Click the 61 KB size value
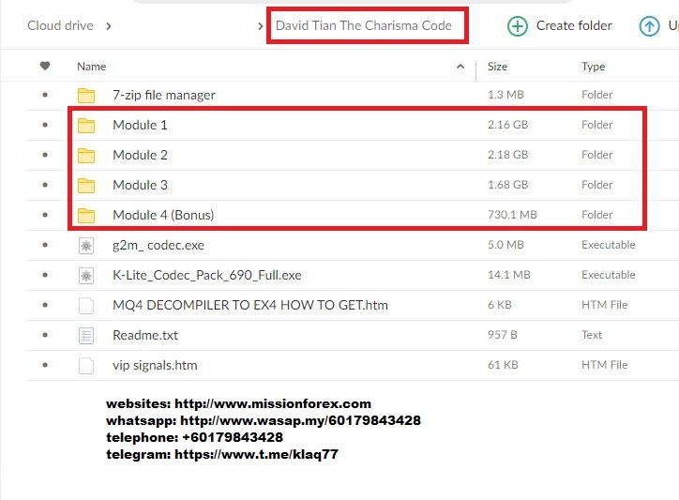 [x=503, y=365]
